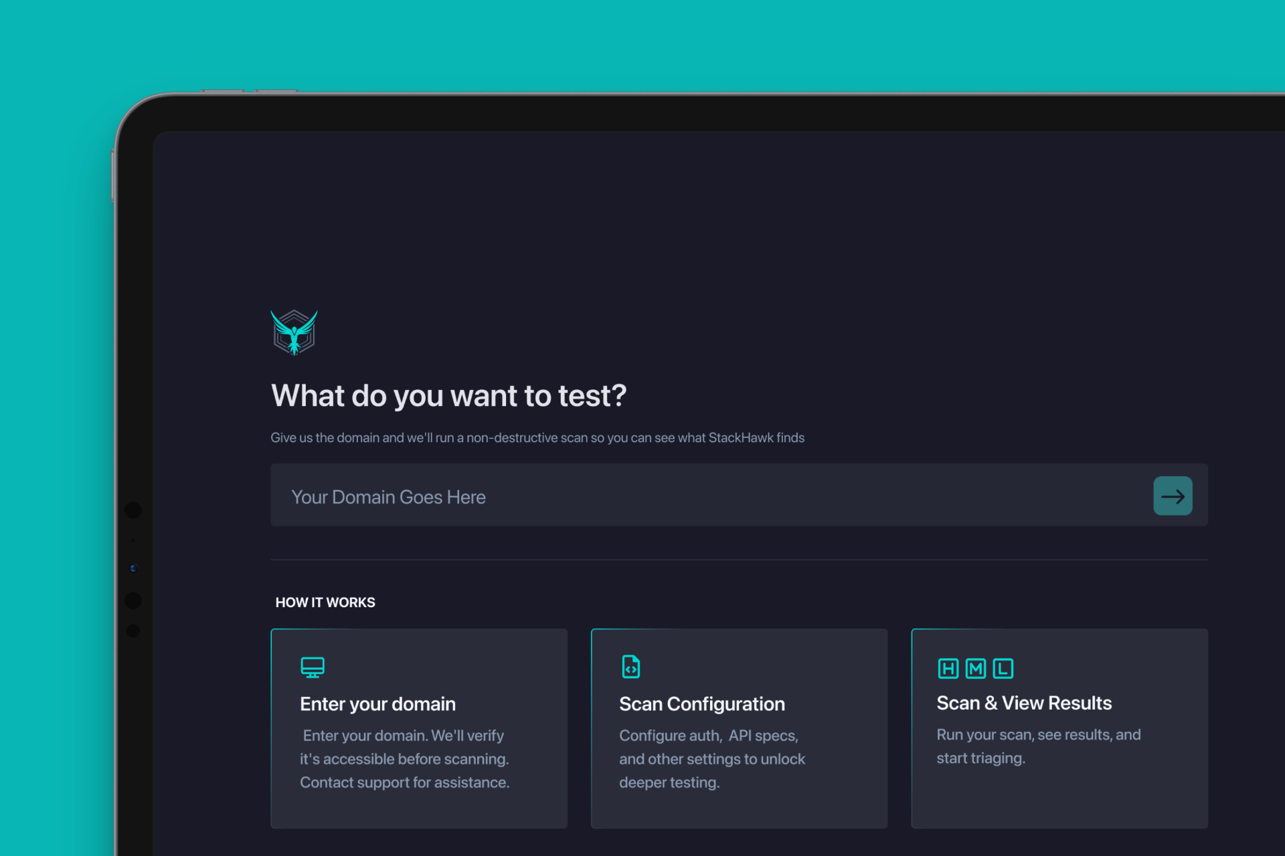1285x856 pixels.
Task: Select the monitor icon above Enter your domain
Action: point(313,666)
